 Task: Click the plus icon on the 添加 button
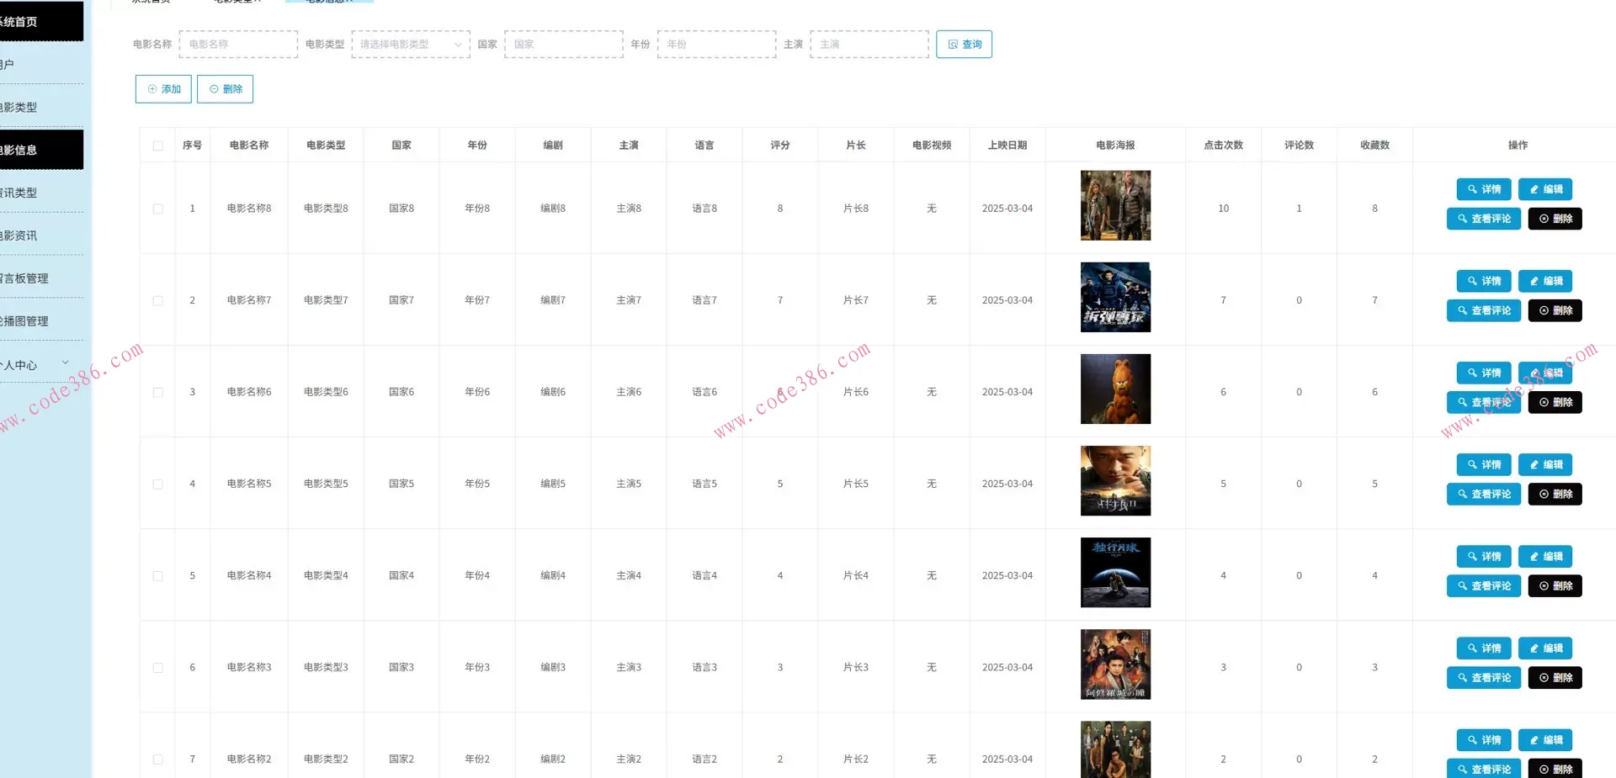coord(152,89)
